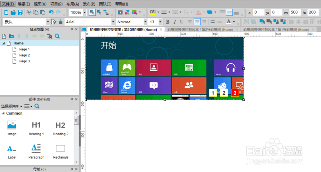321x172 pixels.
Task: Paste from clipboard toolbar icon
Action: tap(43, 13)
